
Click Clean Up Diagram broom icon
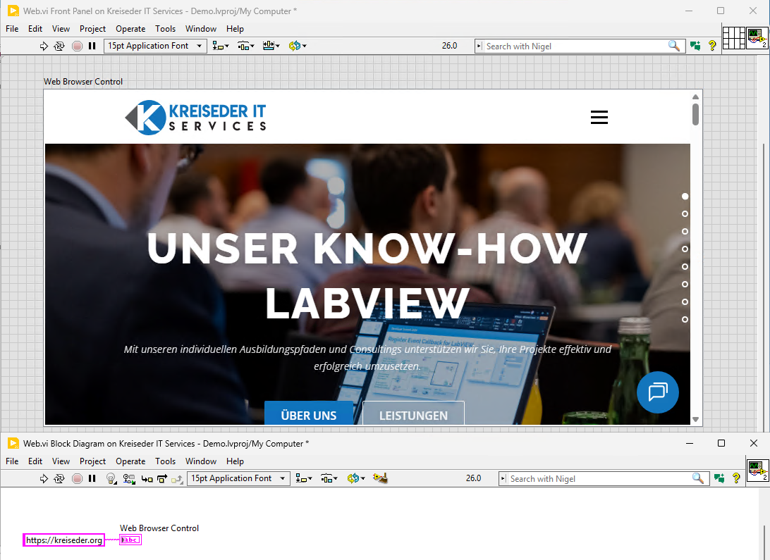point(381,478)
